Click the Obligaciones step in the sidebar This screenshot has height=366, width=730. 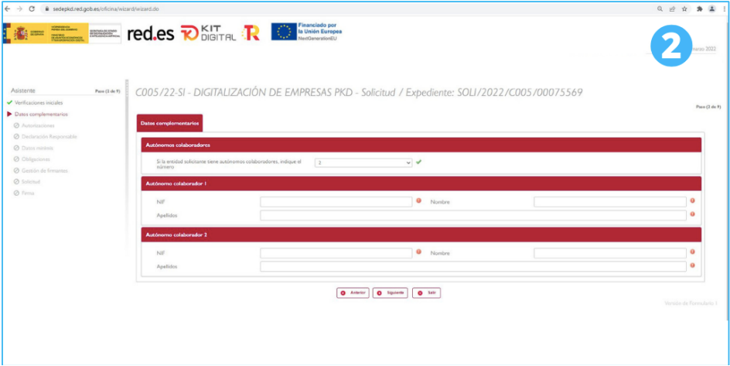point(36,159)
